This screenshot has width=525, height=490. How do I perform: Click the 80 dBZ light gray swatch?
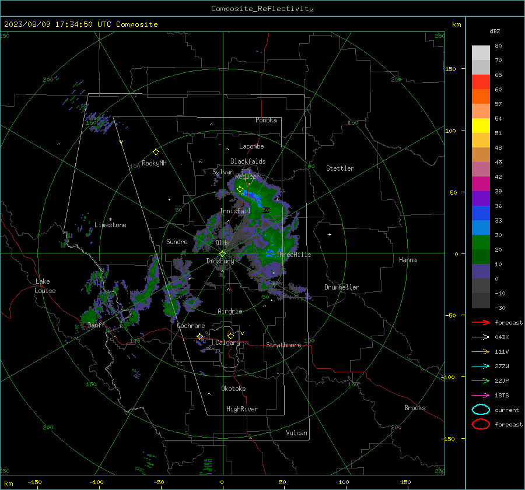point(481,52)
